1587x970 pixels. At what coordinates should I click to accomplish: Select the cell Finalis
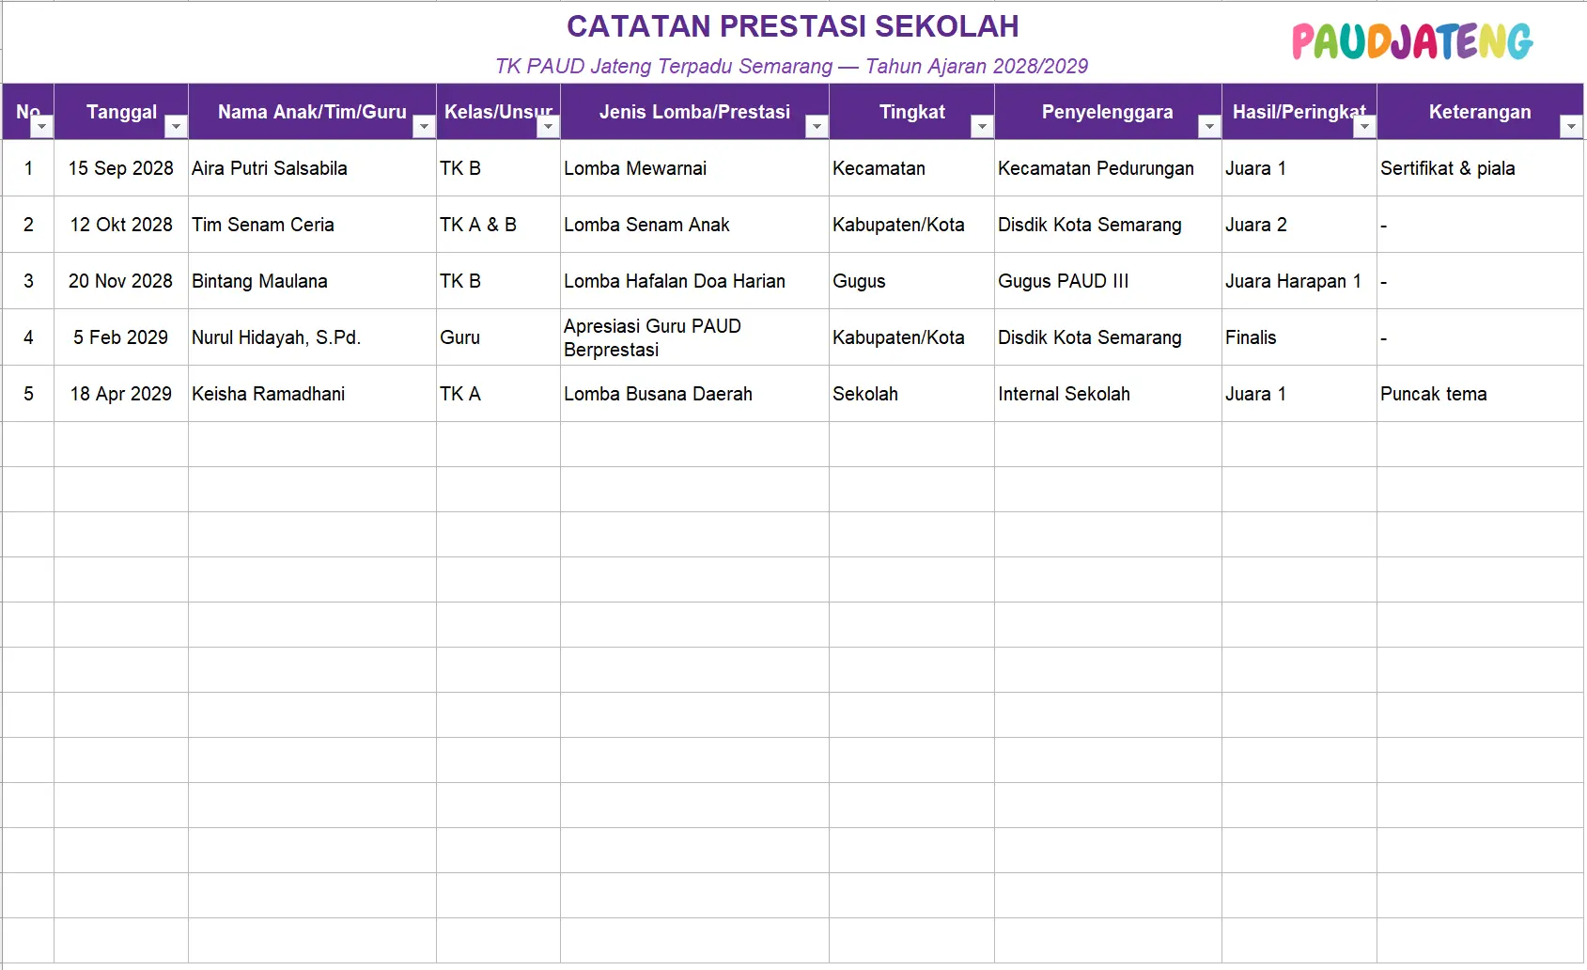pyautogui.click(x=1299, y=337)
